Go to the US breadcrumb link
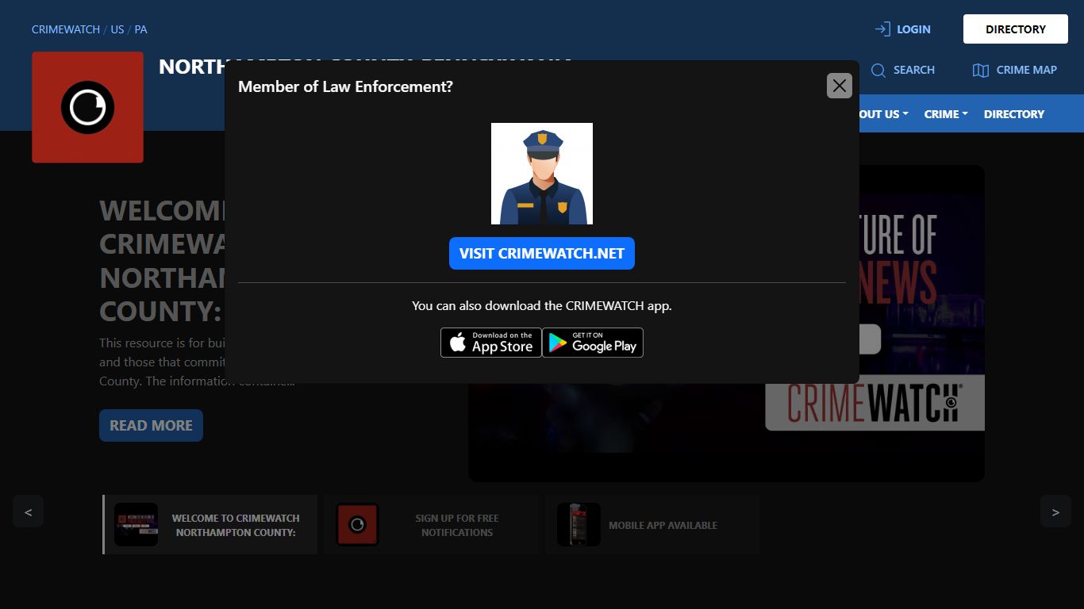This screenshot has width=1084, height=609. point(117,29)
